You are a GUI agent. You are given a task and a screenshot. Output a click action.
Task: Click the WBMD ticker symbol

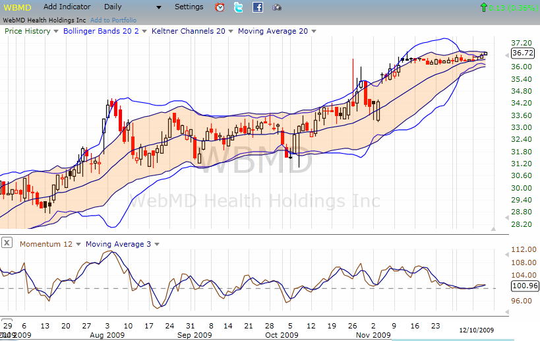click(17, 7)
